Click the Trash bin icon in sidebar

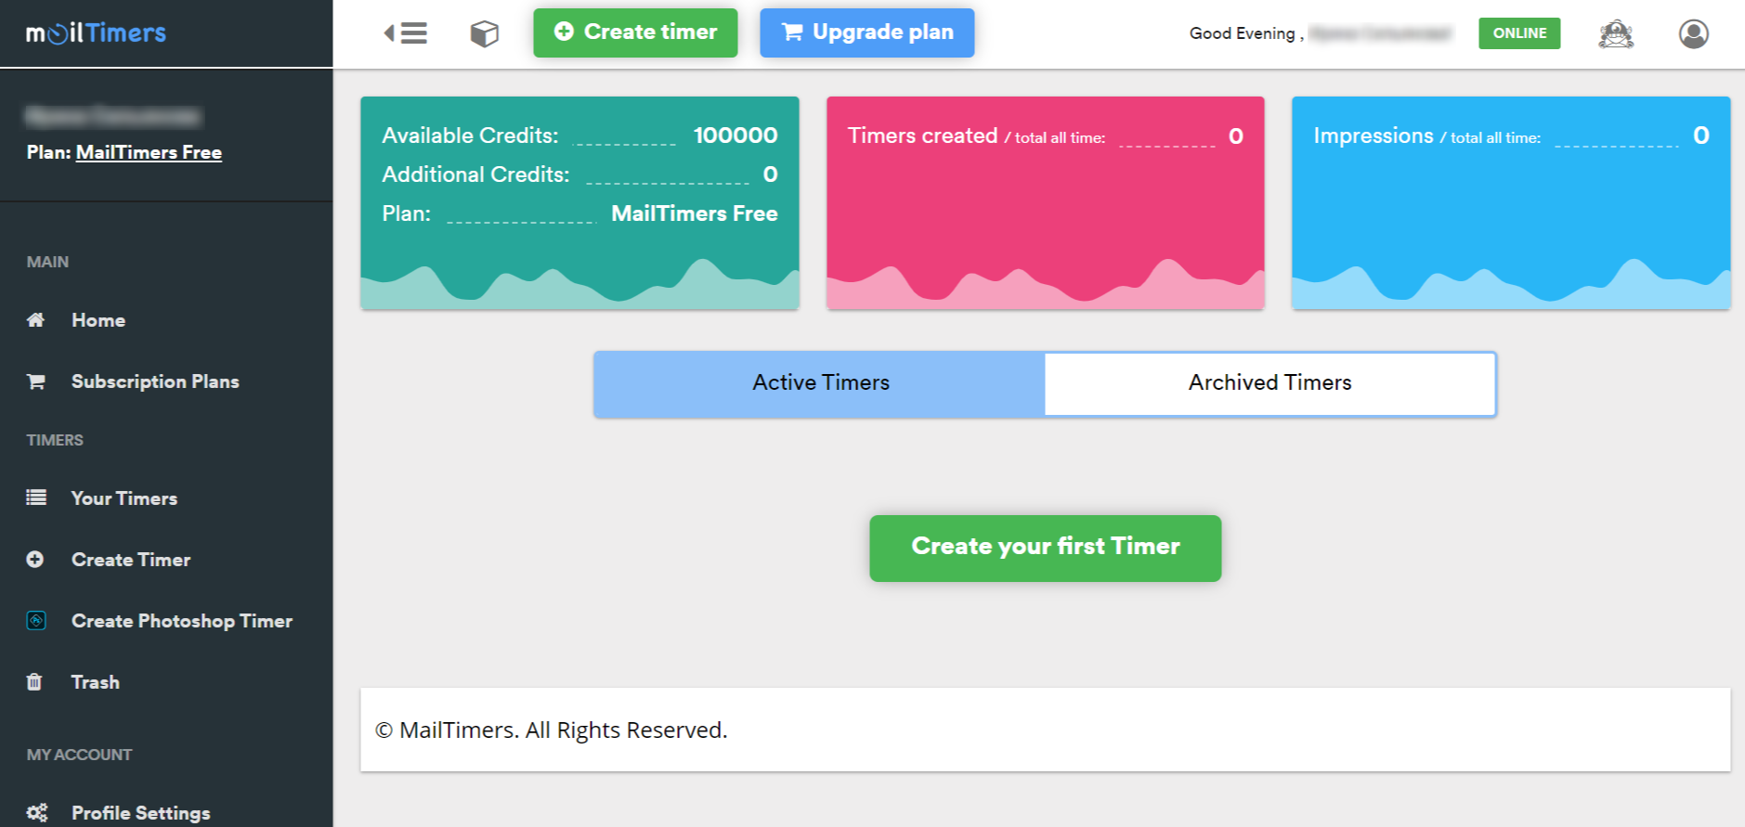[x=35, y=682]
